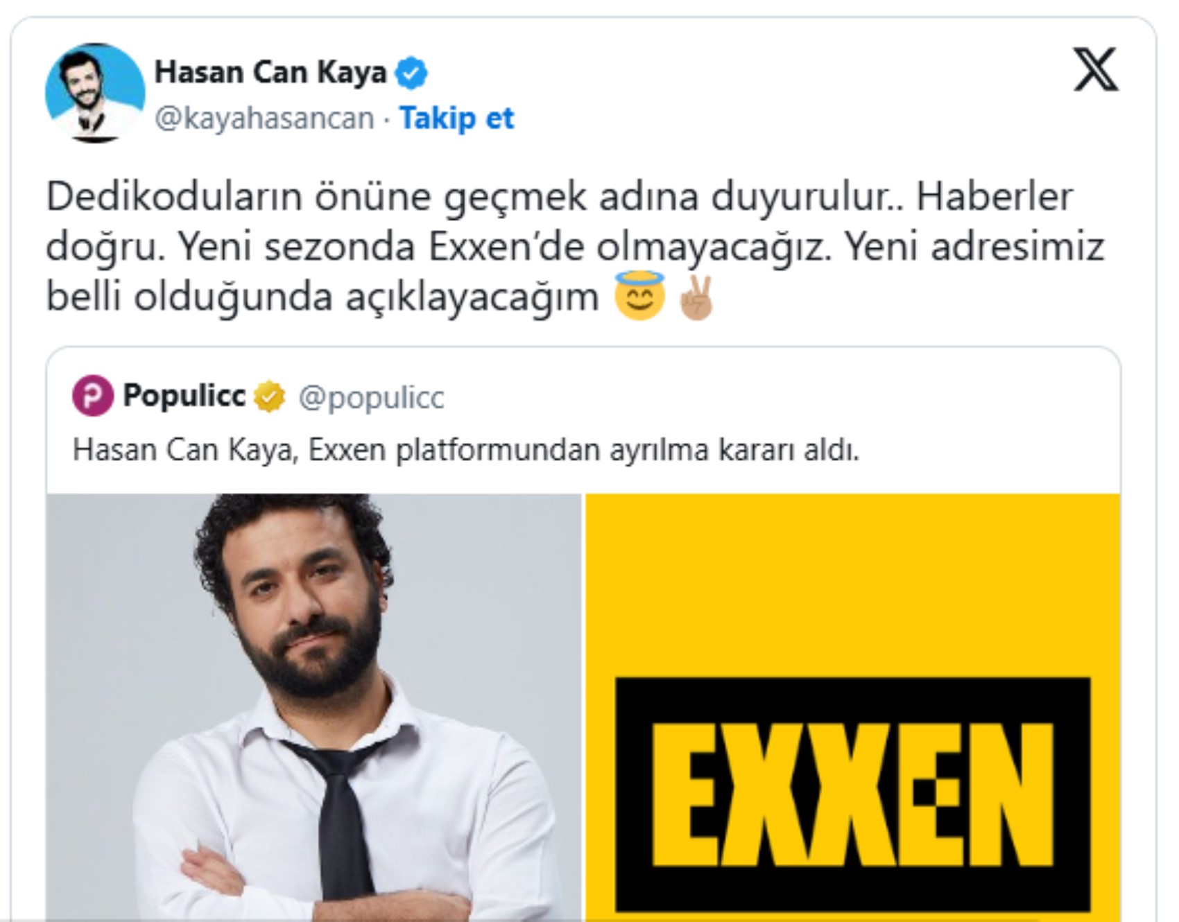
Task: Open the quoted tweet text about Exxen platformundan
Action: [466, 451]
